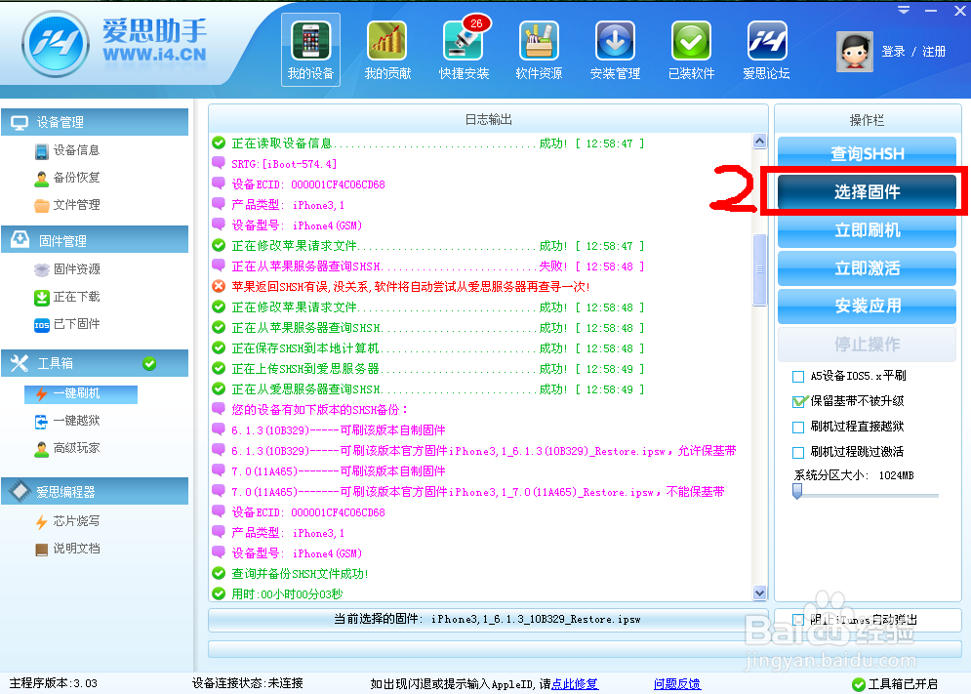Expand the 固件管理 sidebar section
Image resolution: width=971 pixels, height=694 pixels.
pyautogui.click(x=95, y=239)
